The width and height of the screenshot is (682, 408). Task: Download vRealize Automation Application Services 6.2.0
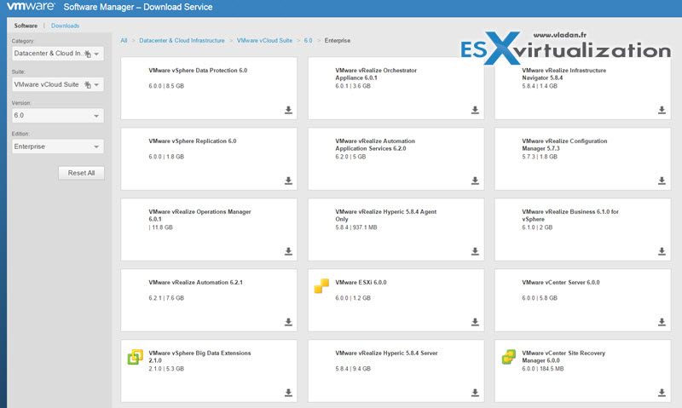[x=475, y=181]
